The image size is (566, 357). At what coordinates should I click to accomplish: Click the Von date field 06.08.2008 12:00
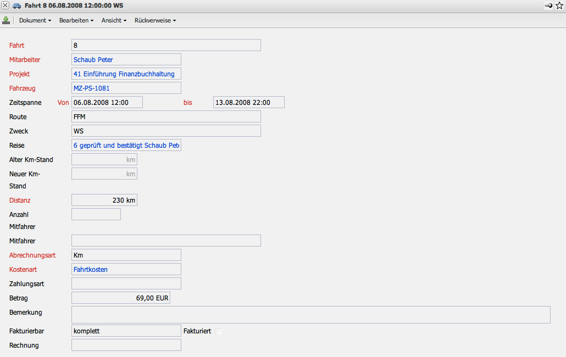[107, 102]
